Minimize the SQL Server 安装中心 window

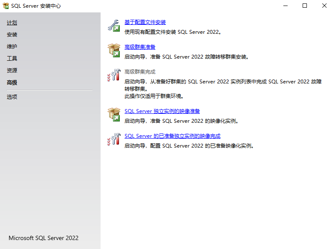point(285,6)
